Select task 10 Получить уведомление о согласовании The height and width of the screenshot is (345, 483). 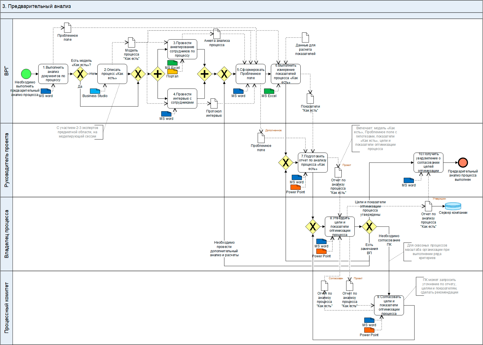428,163
